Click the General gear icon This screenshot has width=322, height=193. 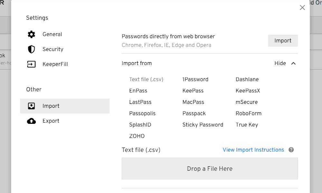click(x=32, y=34)
